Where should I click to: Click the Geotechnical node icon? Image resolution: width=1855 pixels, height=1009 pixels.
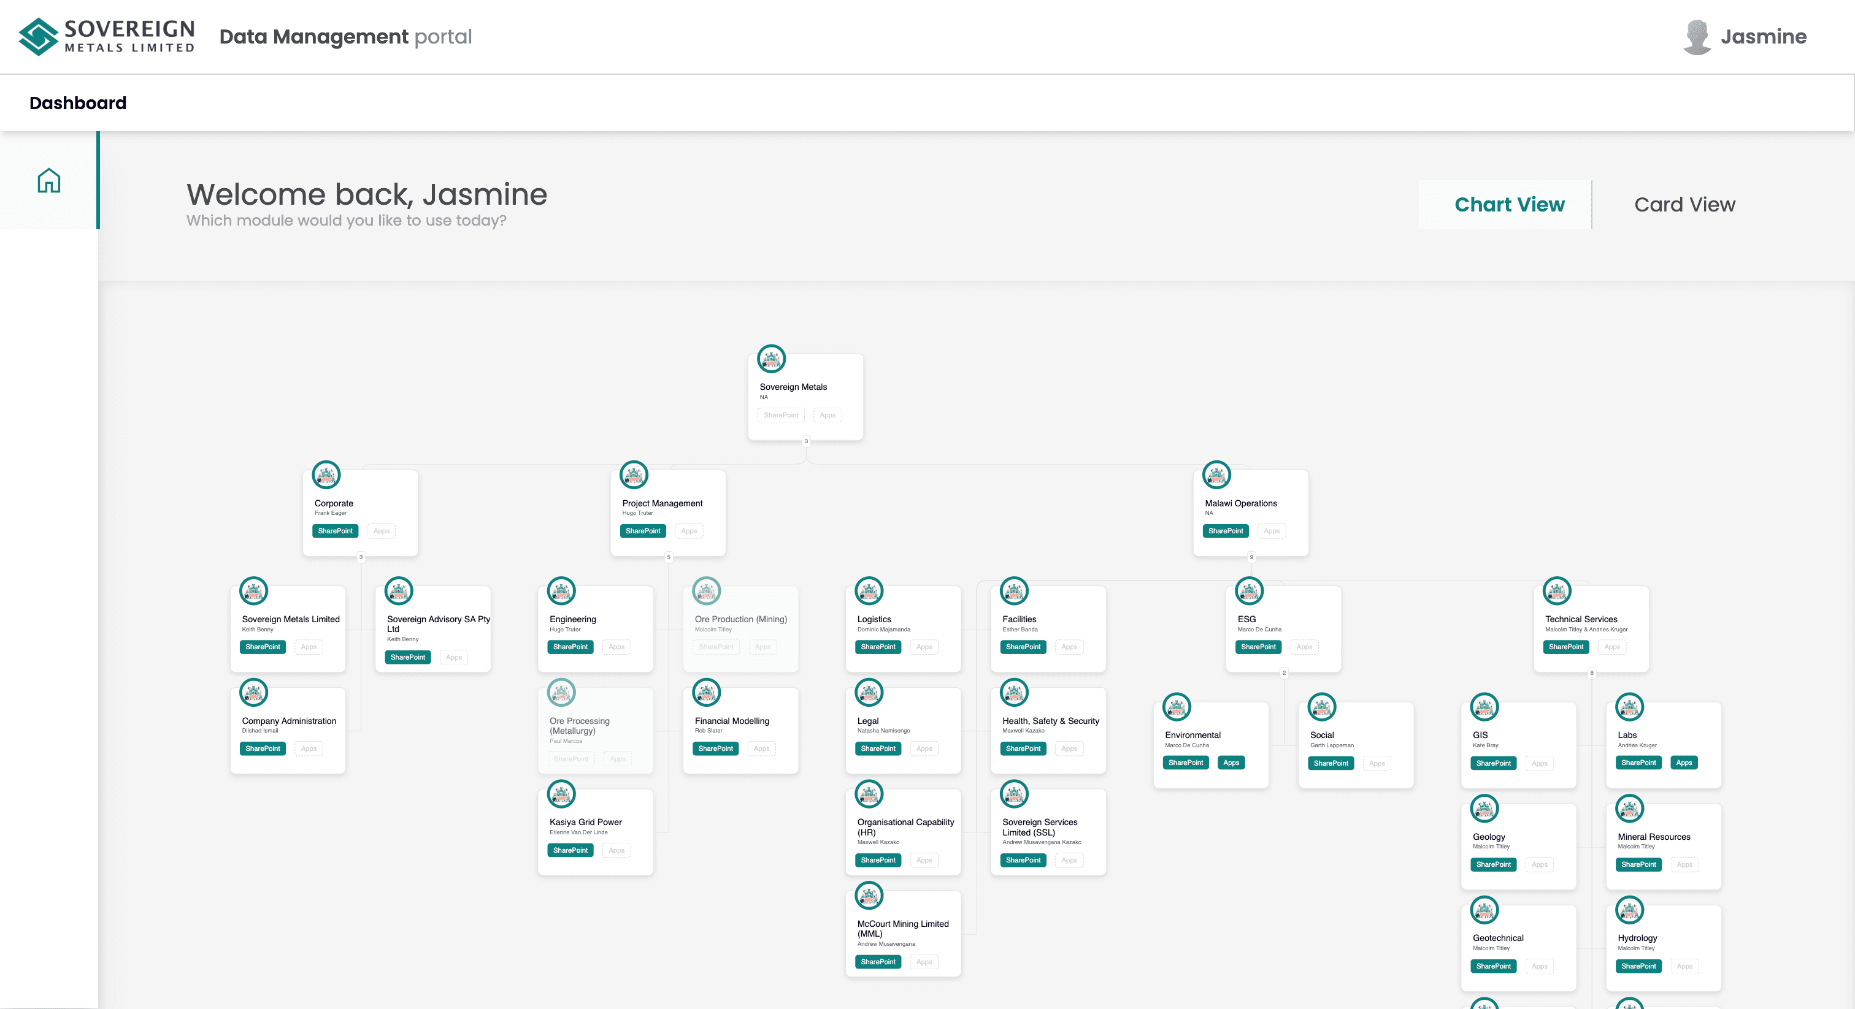[x=1485, y=910]
